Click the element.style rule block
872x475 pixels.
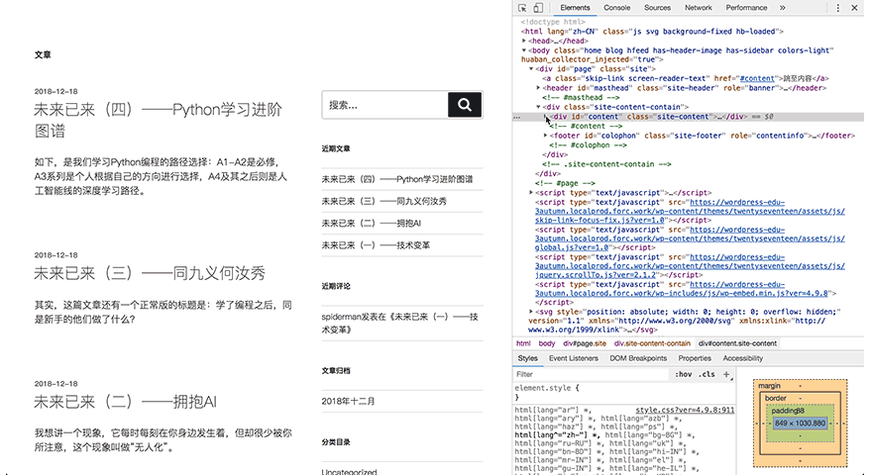coord(624,392)
